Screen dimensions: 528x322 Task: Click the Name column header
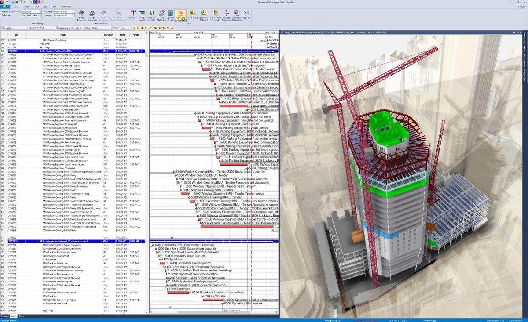[x=63, y=34]
